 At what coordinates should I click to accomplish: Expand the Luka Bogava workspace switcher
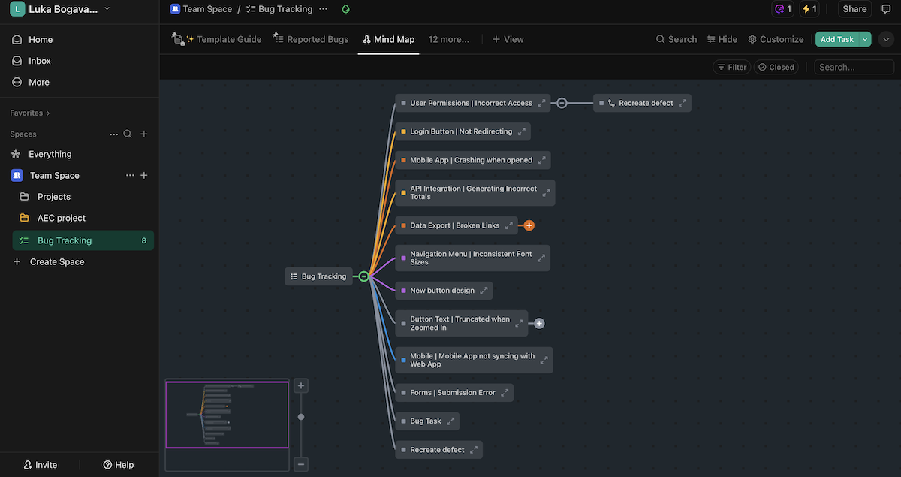59,8
